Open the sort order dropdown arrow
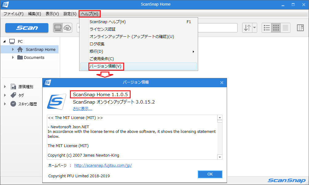The image size is (309, 185). pyautogui.click(x=254, y=28)
